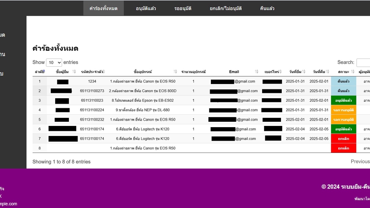370x208 pixels.
Task: Click the Previous pagination button
Action: [x=360, y=161]
